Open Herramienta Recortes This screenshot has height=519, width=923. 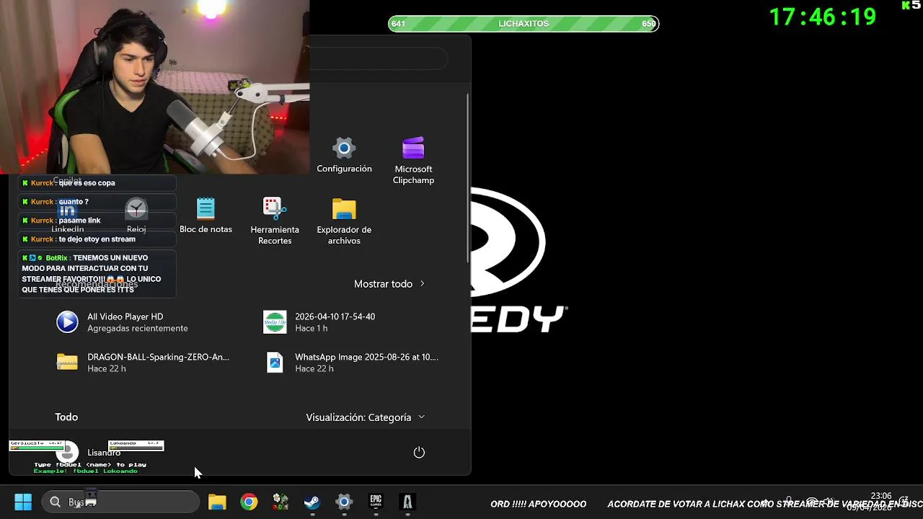point(275,221)
